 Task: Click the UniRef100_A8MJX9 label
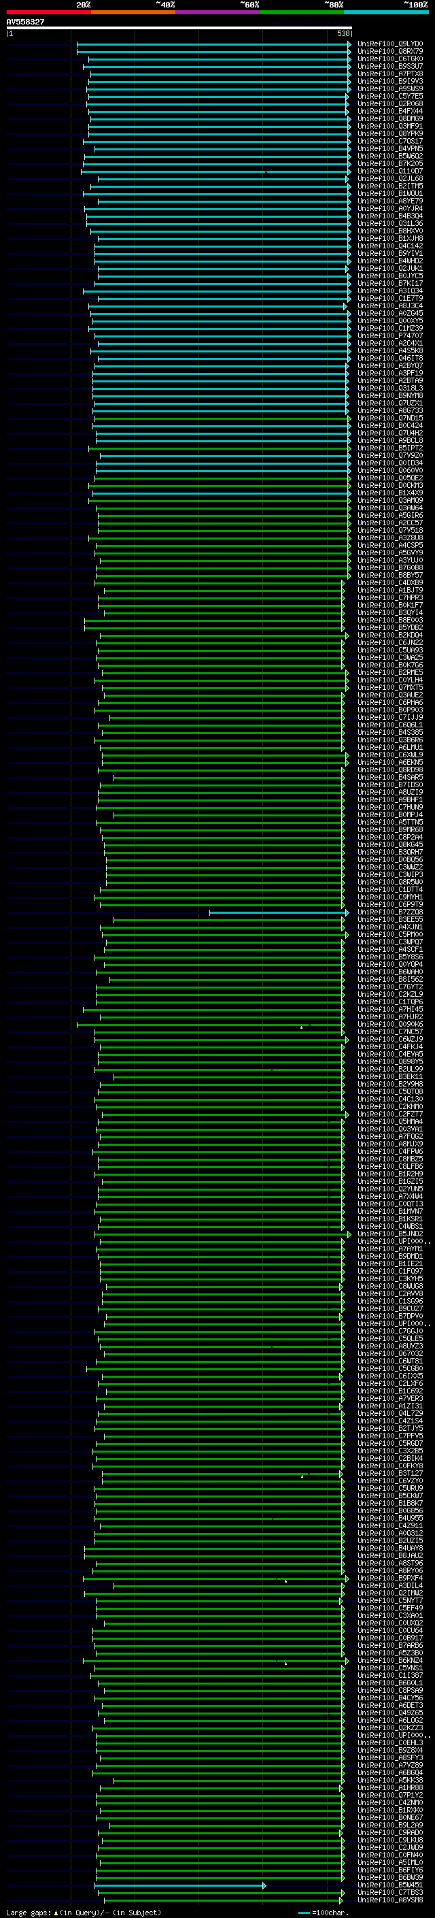click(x=390, y=1144)
